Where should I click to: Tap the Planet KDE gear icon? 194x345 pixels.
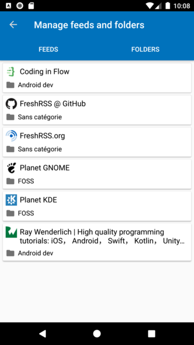pyautogui.click(x=11, y=200)
